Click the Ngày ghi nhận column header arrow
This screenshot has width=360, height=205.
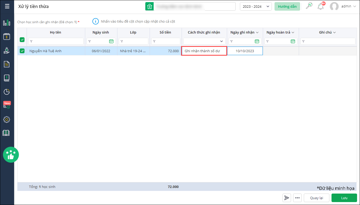click(257, 32)
